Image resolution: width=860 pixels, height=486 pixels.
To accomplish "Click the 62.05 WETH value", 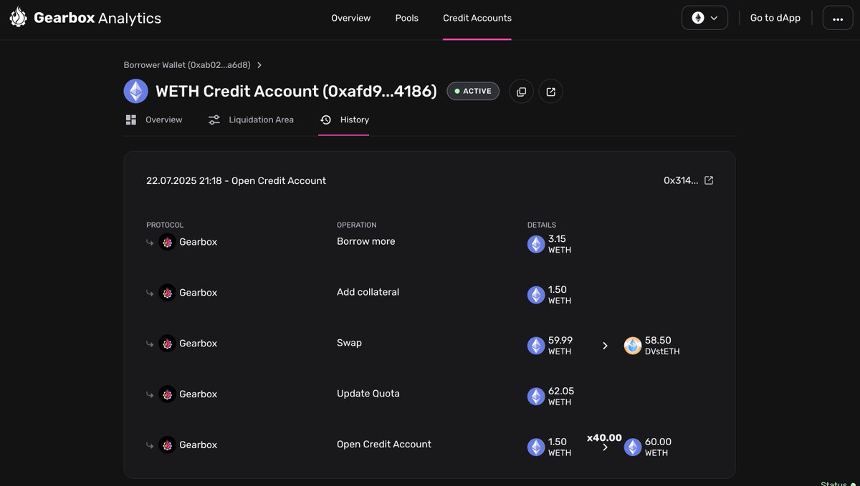I will click(561, 397).
